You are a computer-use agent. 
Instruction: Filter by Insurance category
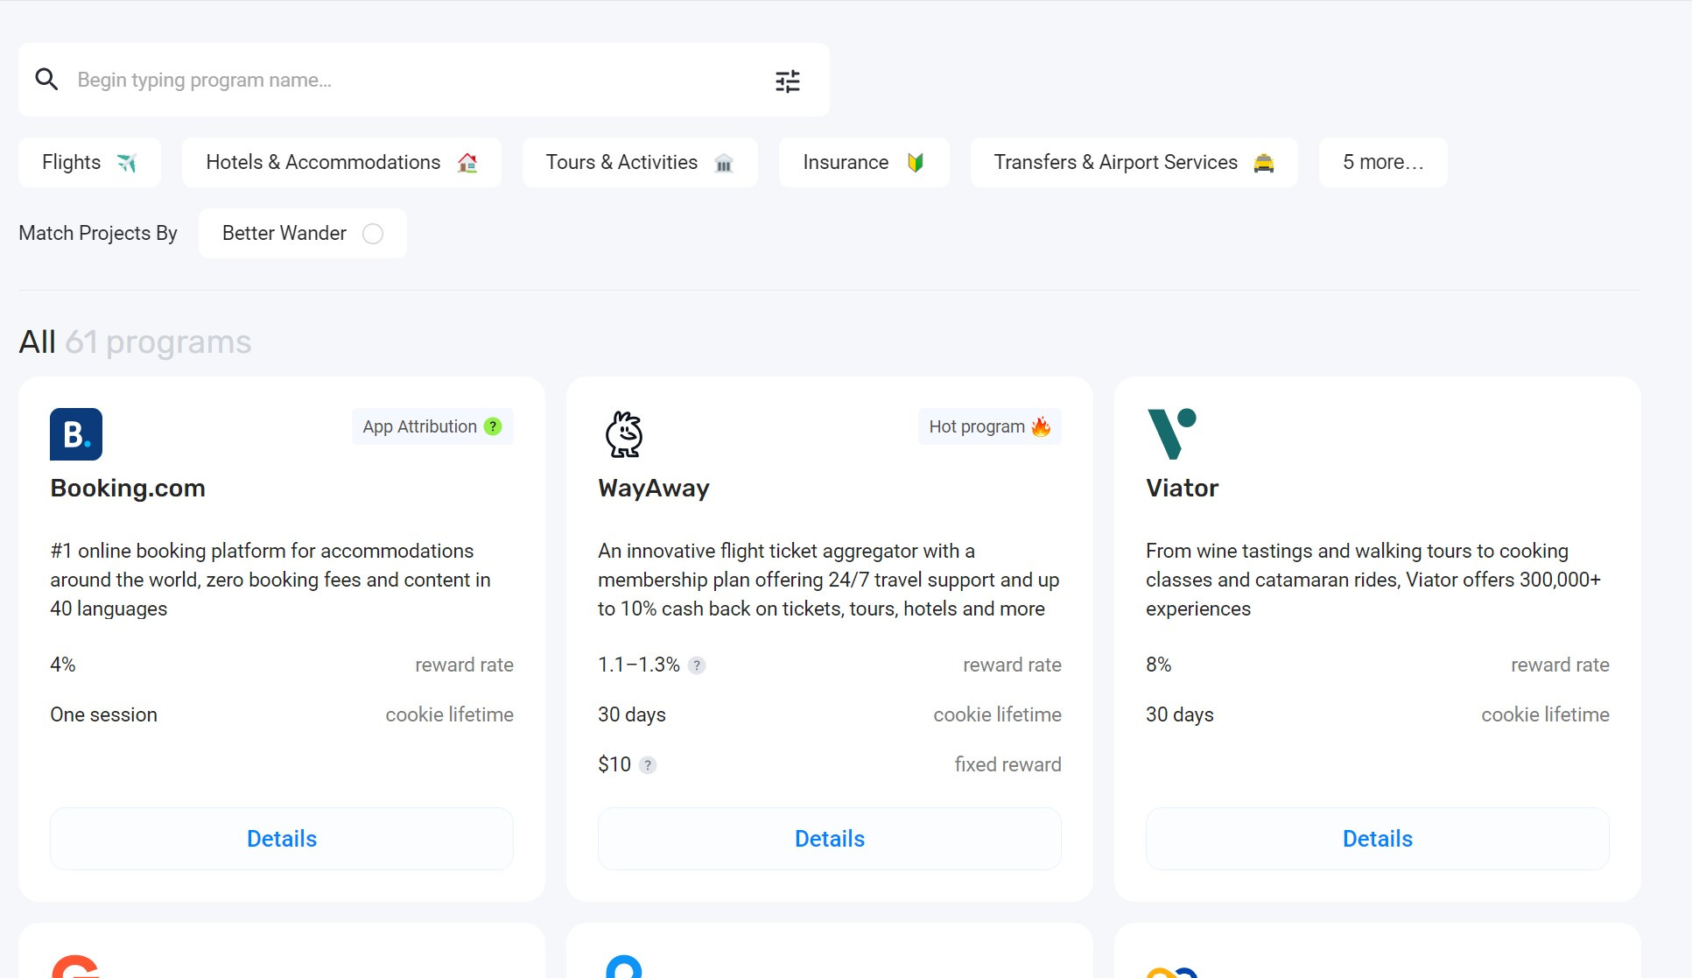pyautogui.click(x=864, y=162)
